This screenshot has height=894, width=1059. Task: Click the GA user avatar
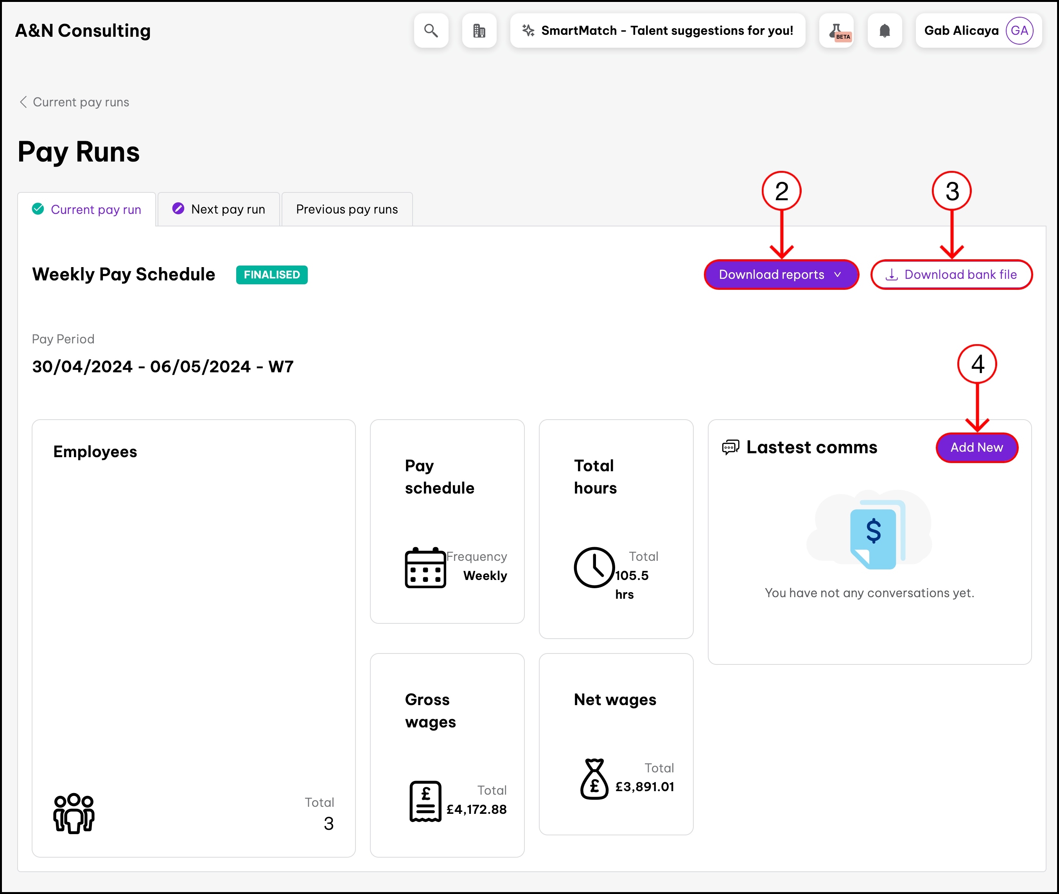coord(1019,31)
